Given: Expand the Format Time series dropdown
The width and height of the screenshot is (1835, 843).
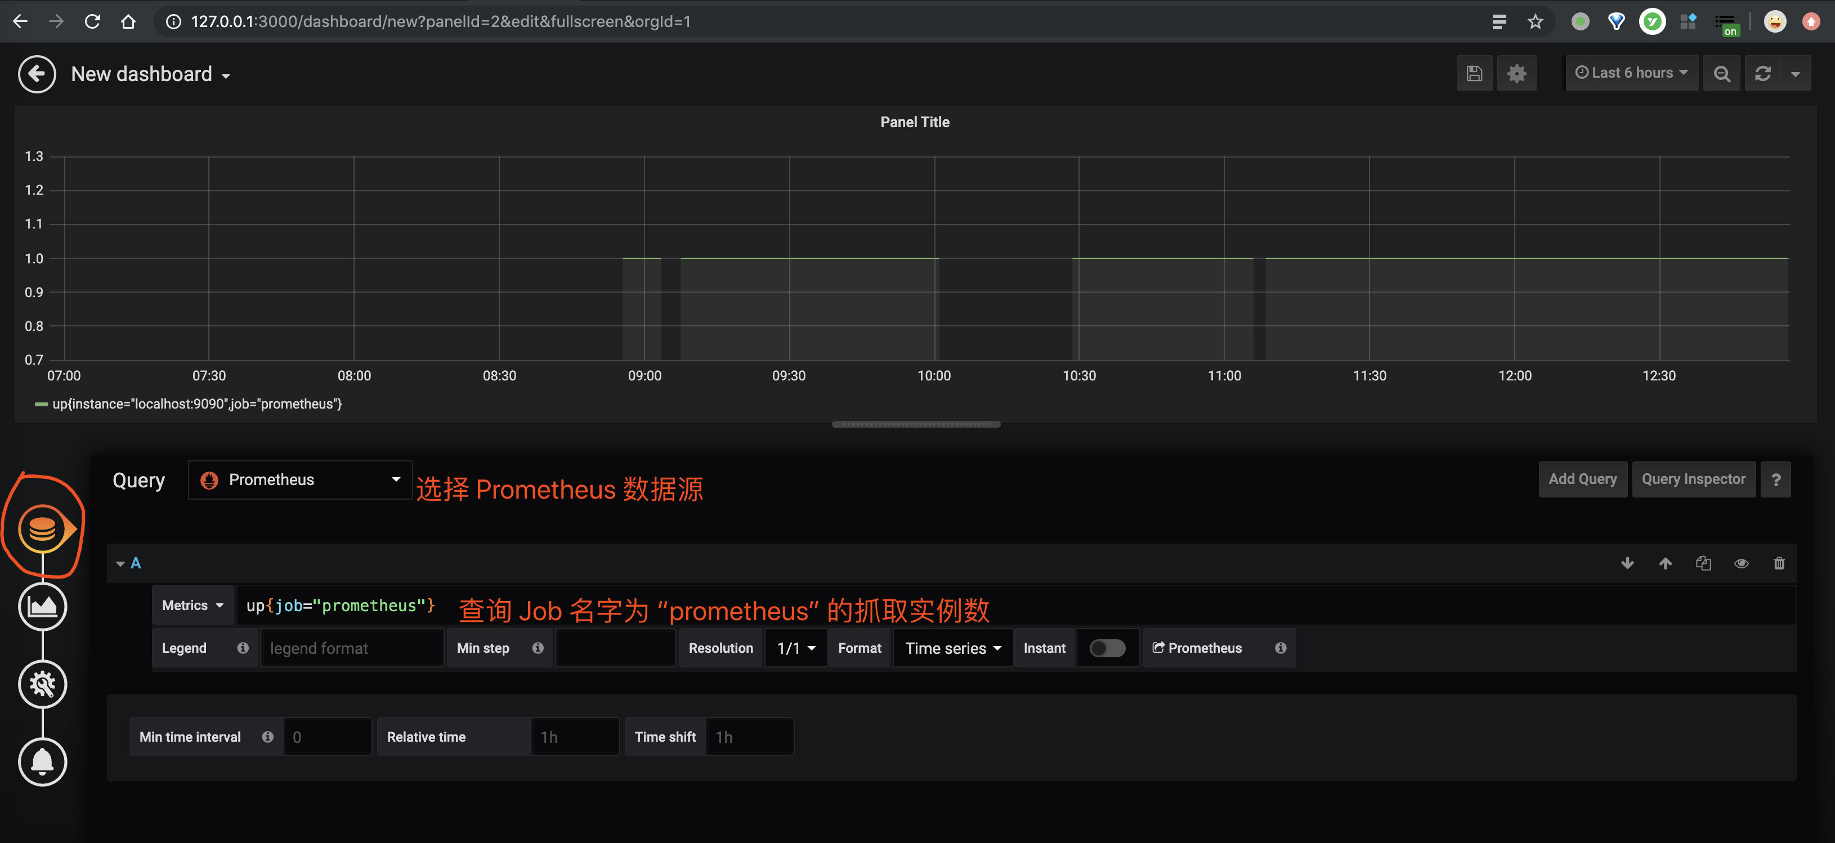Looking at the screenshot, I should coord(952,648).
